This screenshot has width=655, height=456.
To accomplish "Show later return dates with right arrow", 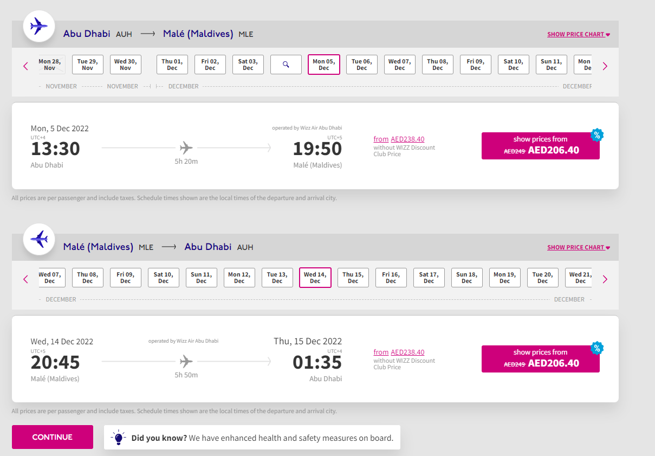I will [x=605, y=279].
